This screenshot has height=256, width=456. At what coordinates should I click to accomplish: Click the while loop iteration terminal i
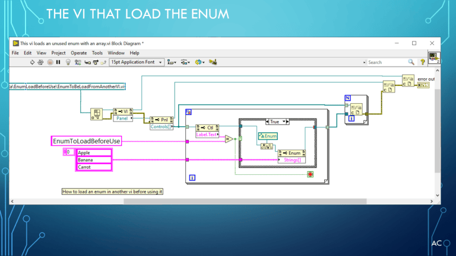pos(192,178)
